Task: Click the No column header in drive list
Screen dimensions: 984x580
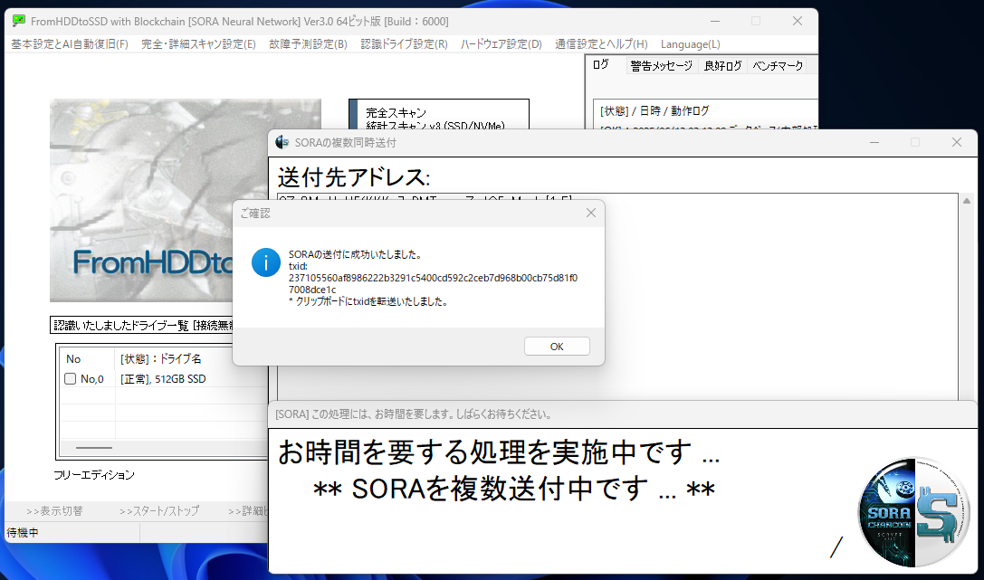Action: [73, 358]
